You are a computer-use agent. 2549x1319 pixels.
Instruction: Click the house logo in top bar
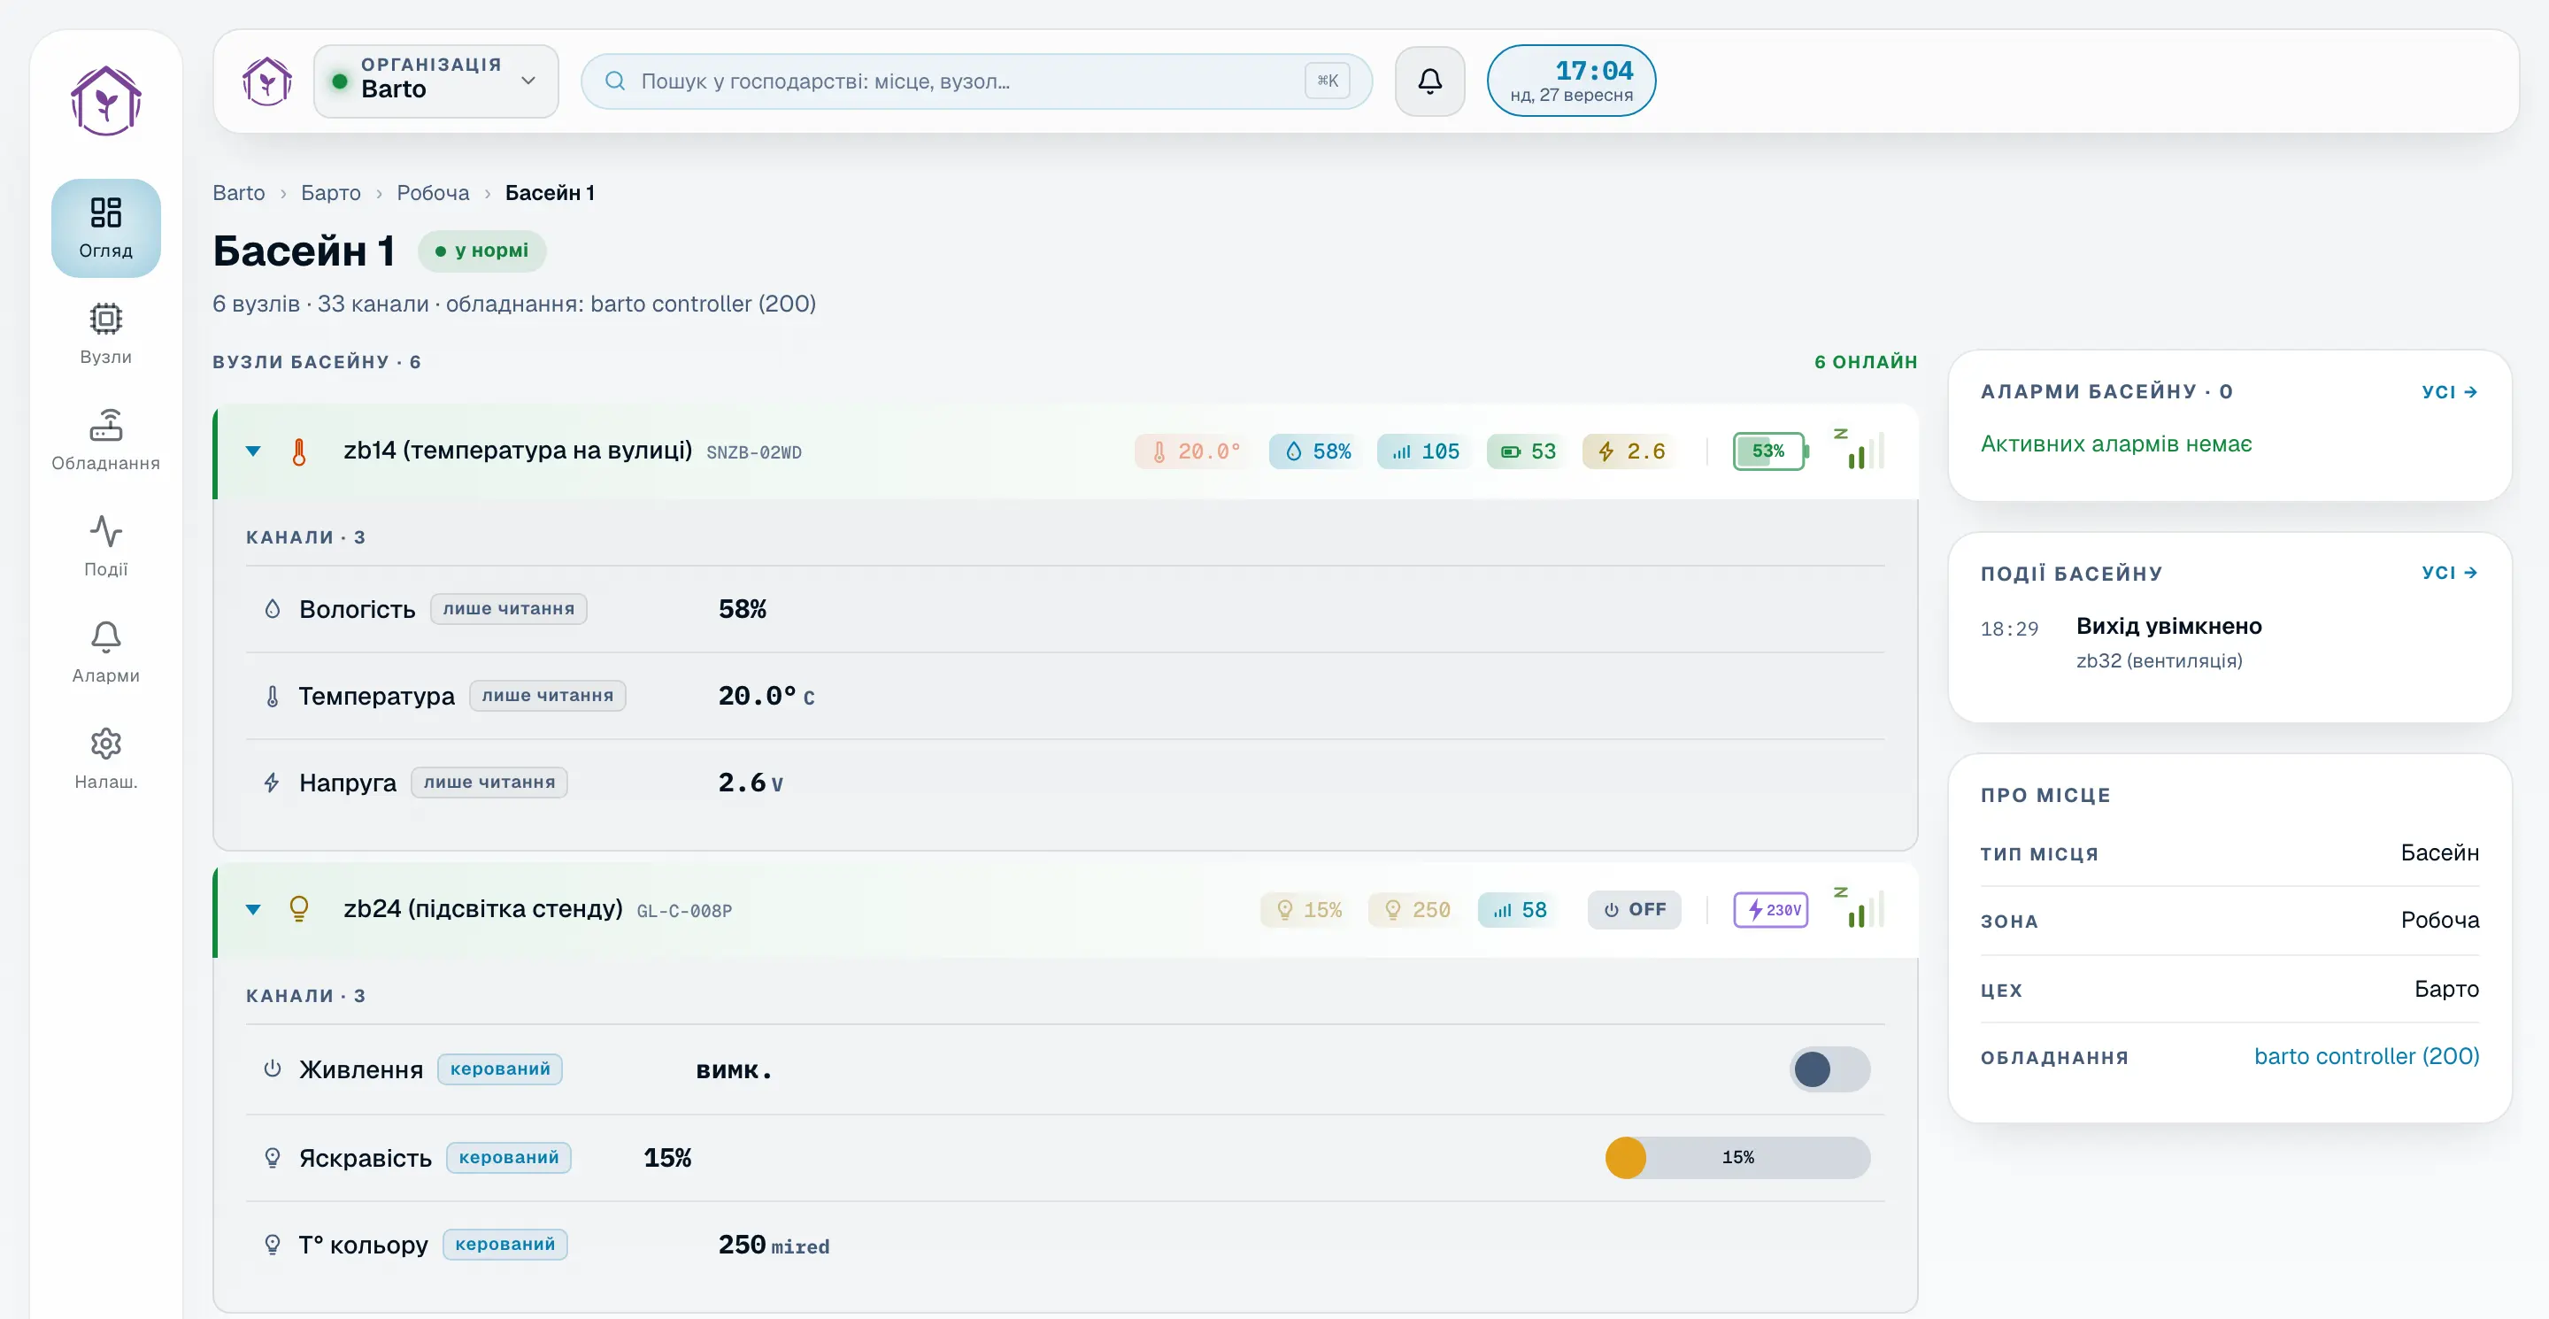(267, 81)
